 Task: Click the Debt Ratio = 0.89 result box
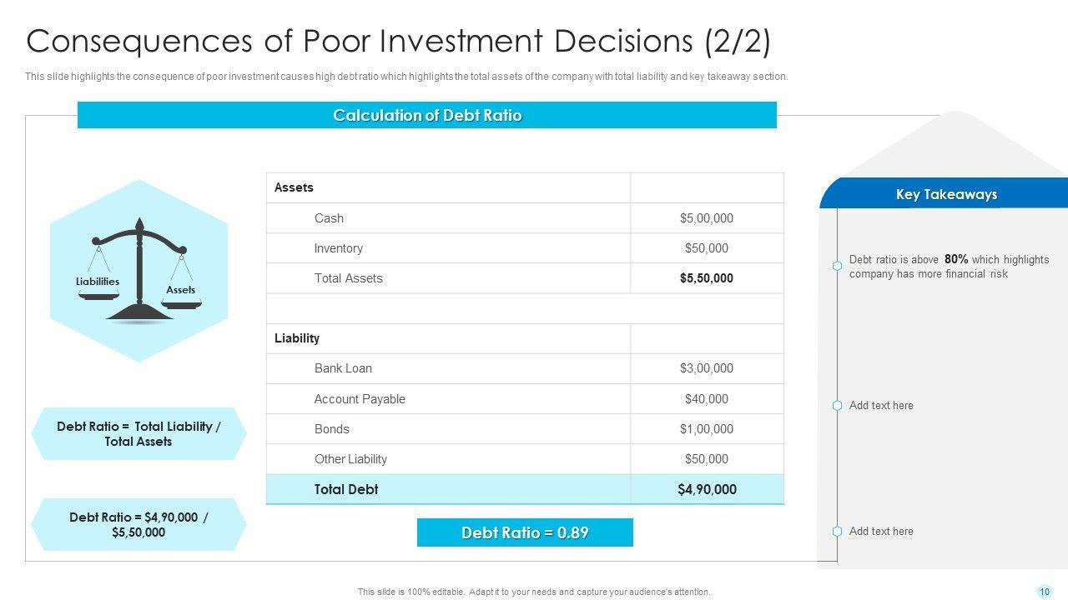click(x=525, y=532)
